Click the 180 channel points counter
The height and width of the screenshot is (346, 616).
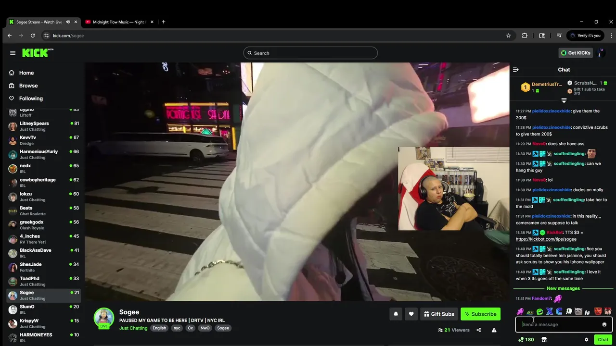coord(526,340)
